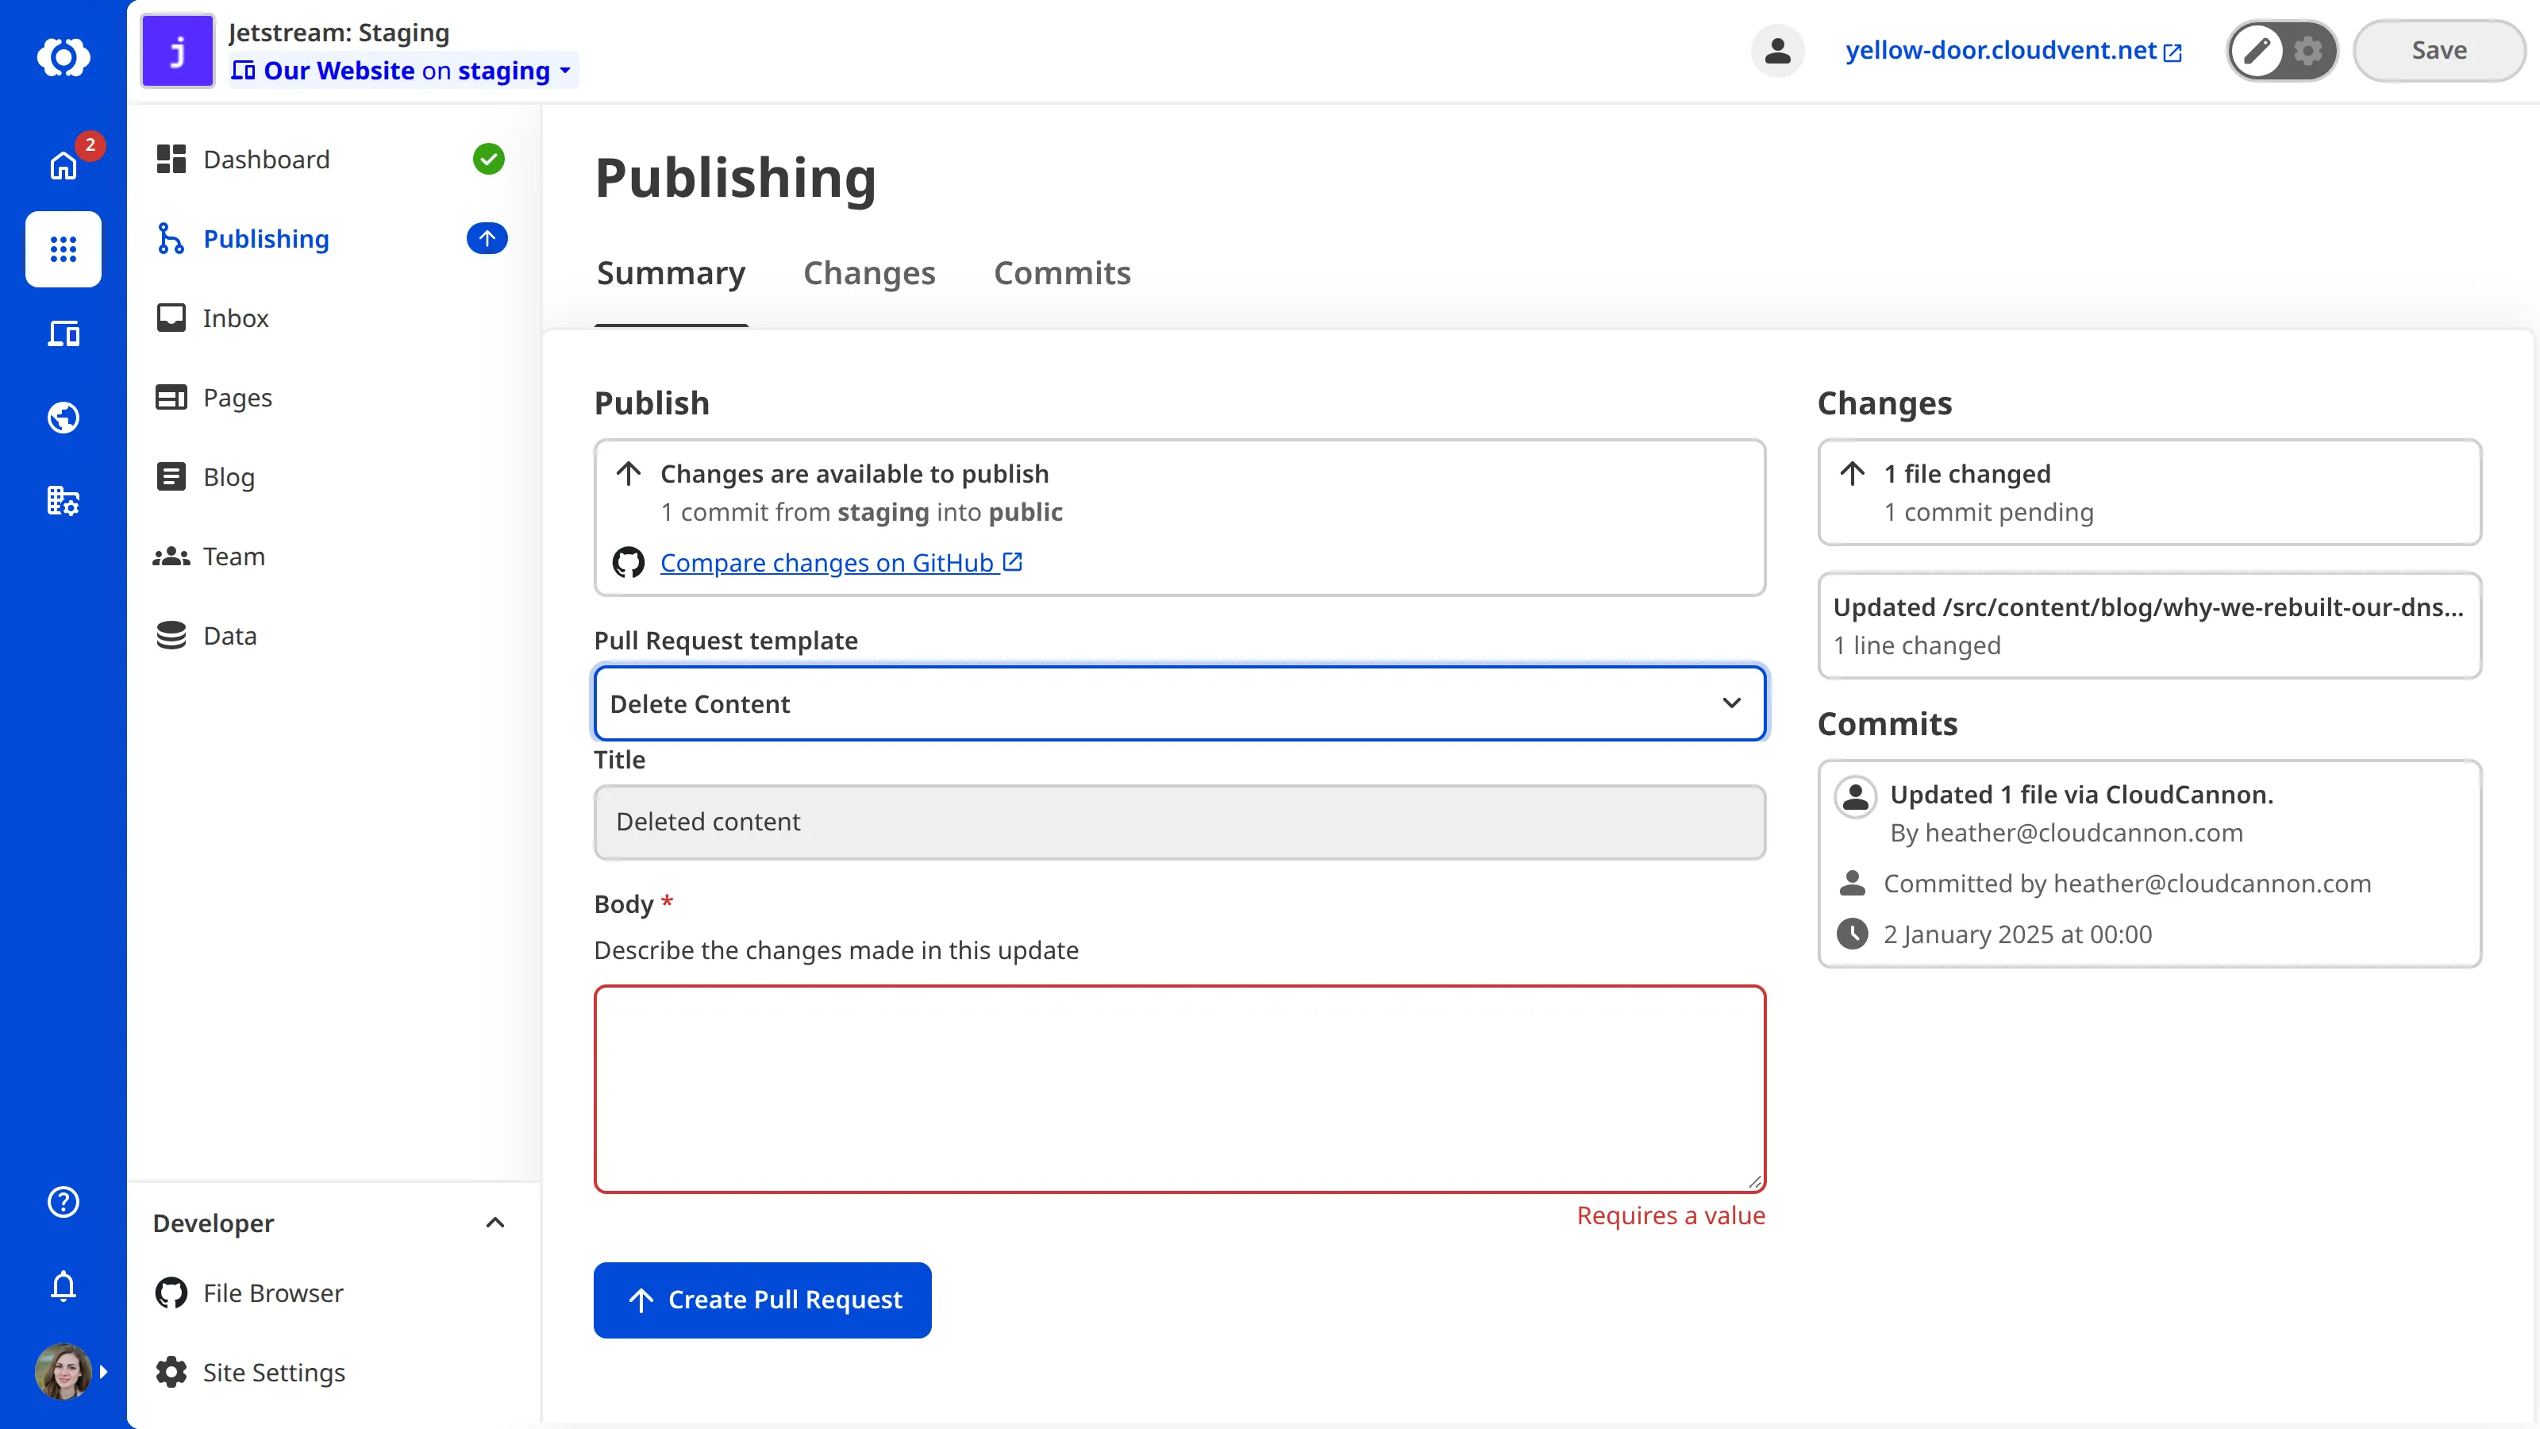Click the clock icon beside commit date
The image size is (2540, 1429).
(1853, 933)
